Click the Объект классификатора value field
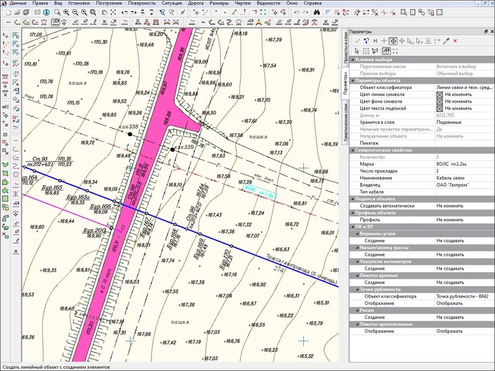495x371 pixels. click(x=464, y=88)
